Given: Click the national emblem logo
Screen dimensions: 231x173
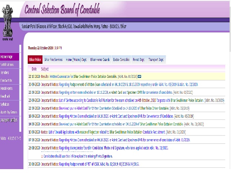Looking at the screenshot, I should [x=7, y=22].
